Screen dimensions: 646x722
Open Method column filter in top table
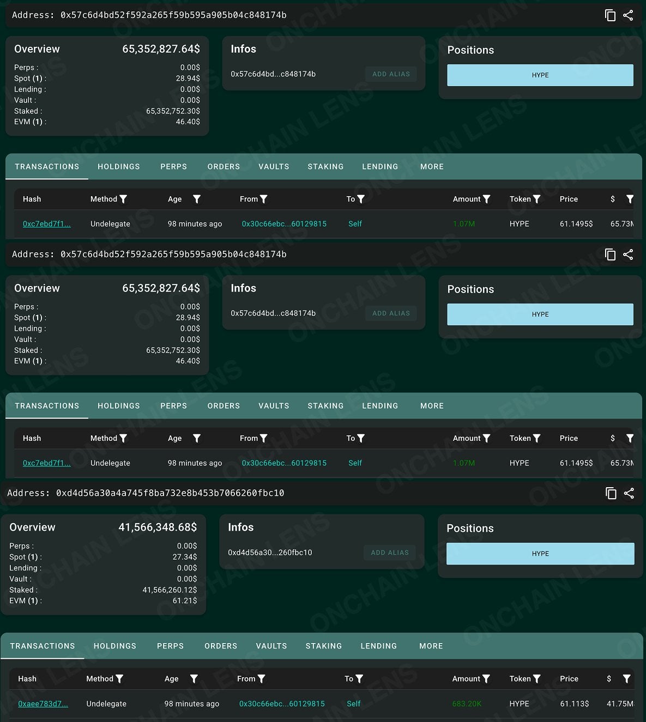tap(123, 199)
